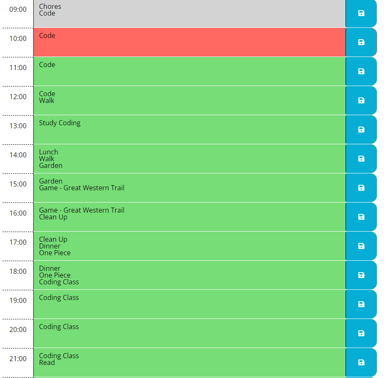Save the 12:00 Code and Walk slot
386x378 pixels.
361,100
